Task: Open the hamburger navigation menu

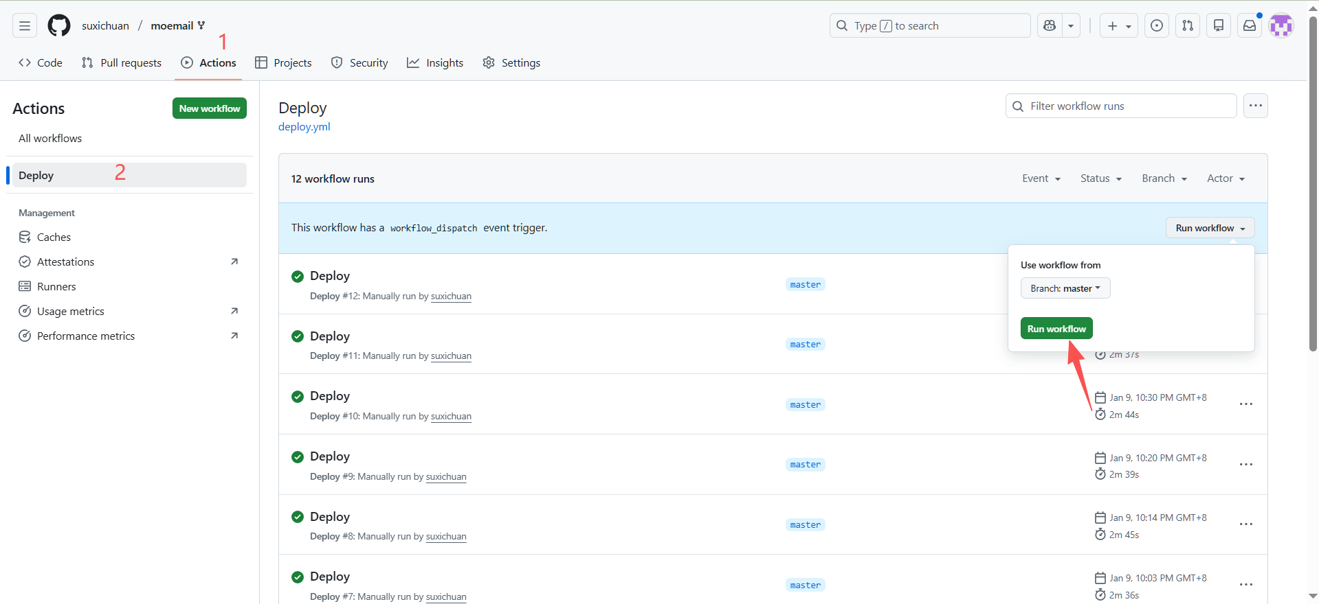Action: tap(25, 26)
